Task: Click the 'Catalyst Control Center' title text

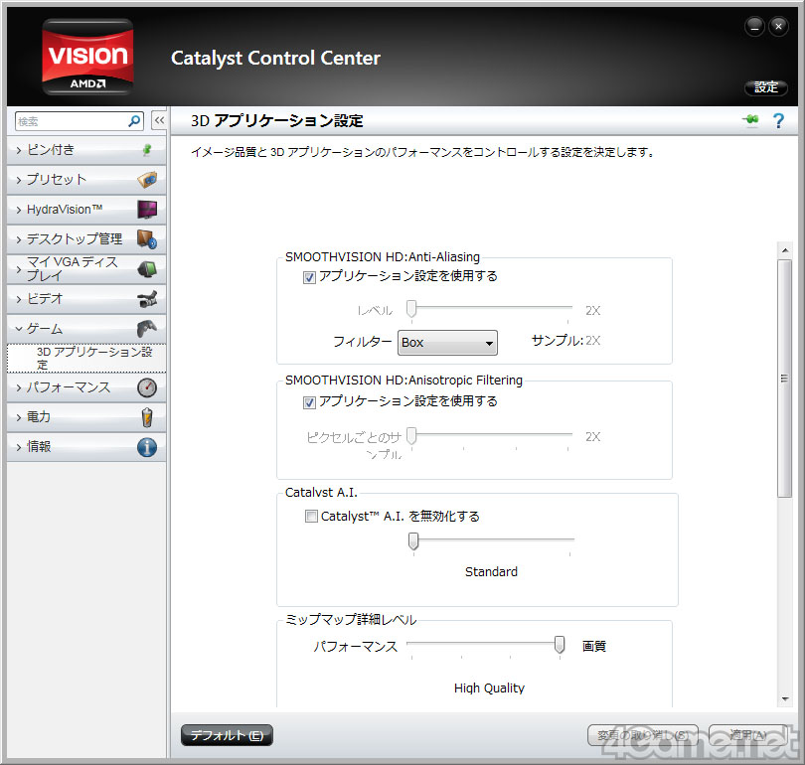Action: [x=275, y=58]
